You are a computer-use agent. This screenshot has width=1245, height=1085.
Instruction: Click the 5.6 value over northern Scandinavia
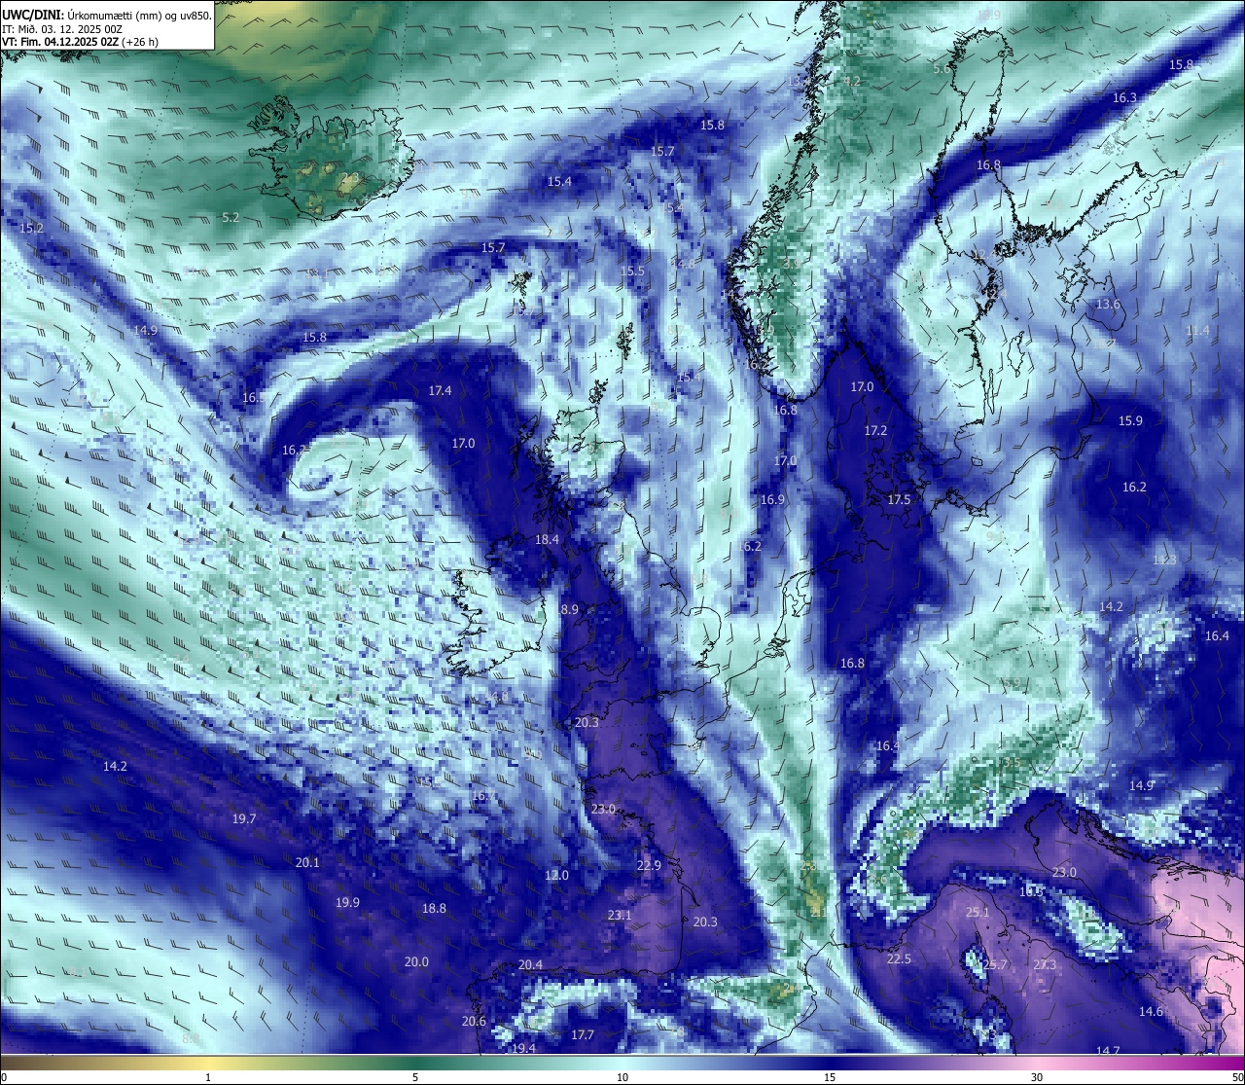coord(942,69)
